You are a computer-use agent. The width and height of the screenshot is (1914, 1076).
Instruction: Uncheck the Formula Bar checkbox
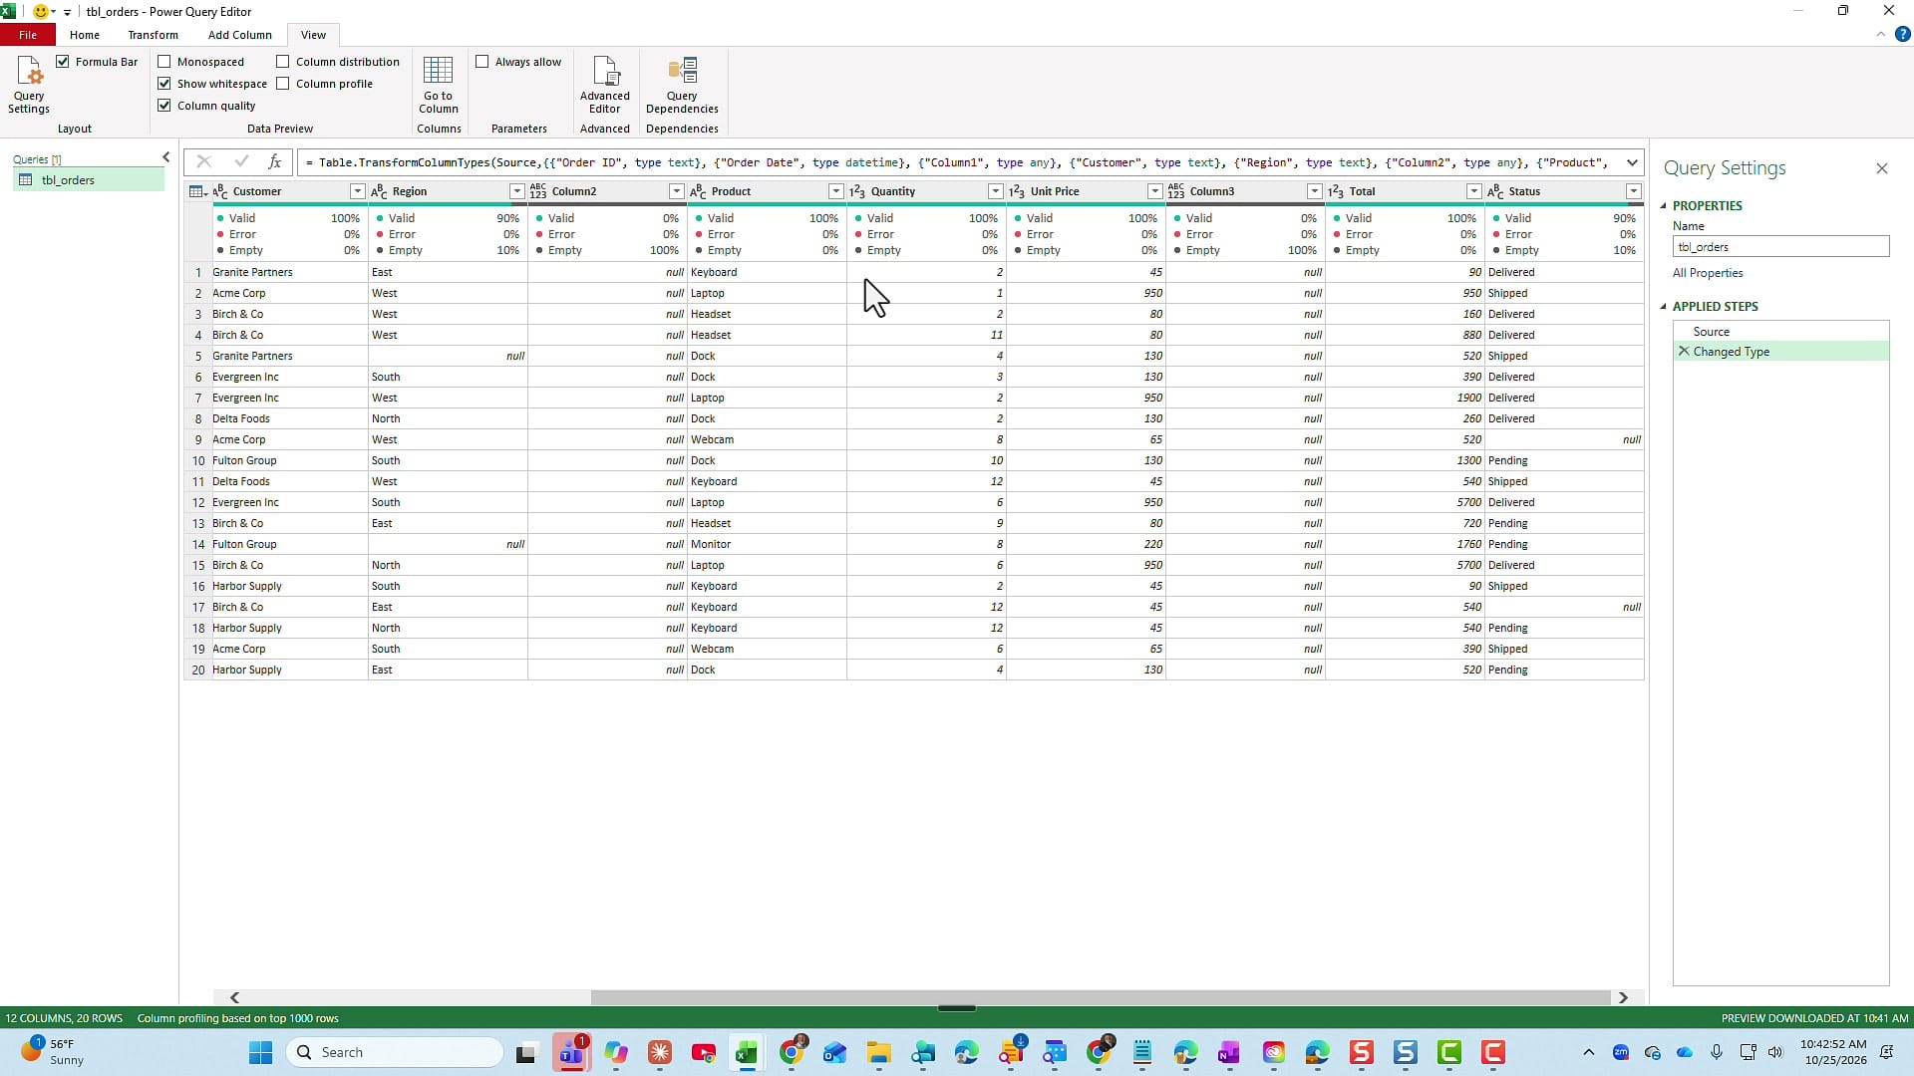coord(63,62)
